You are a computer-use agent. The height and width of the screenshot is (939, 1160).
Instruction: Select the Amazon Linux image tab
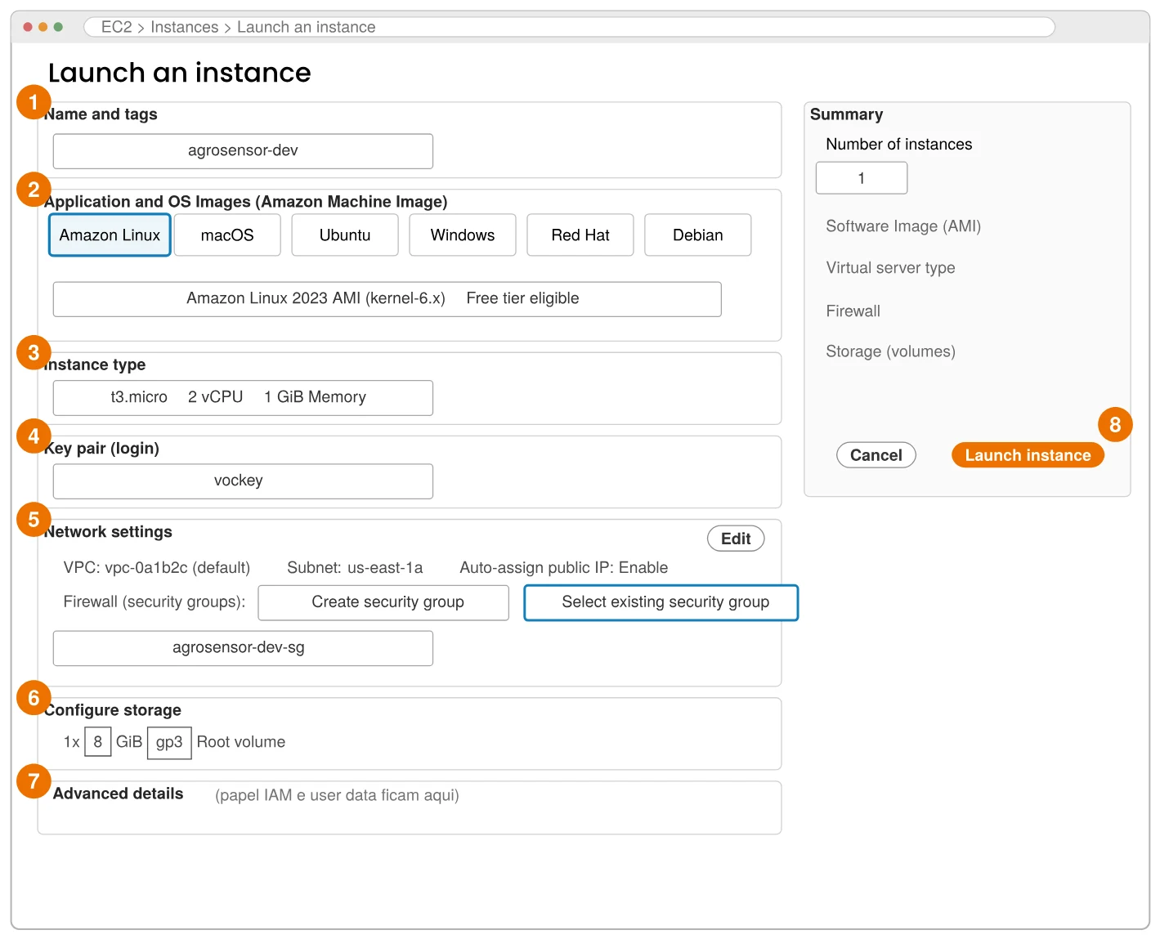click(110, 235)
